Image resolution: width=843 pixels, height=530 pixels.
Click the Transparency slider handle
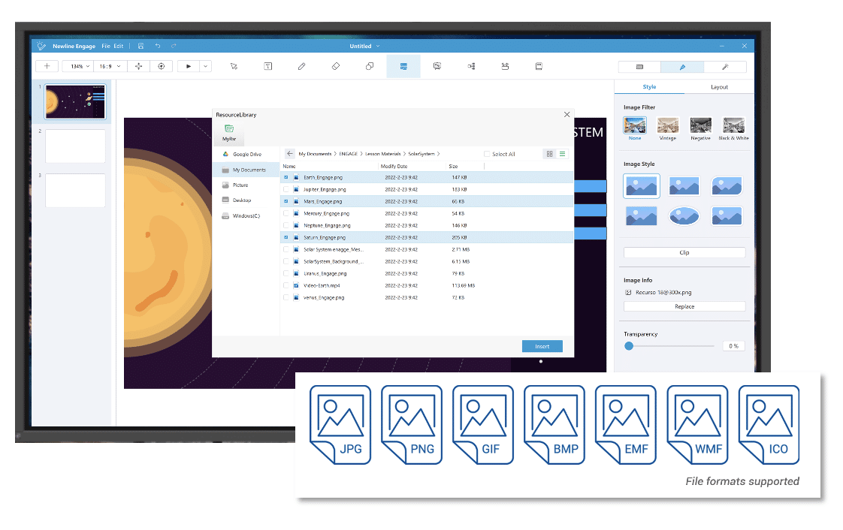(629, 346)
